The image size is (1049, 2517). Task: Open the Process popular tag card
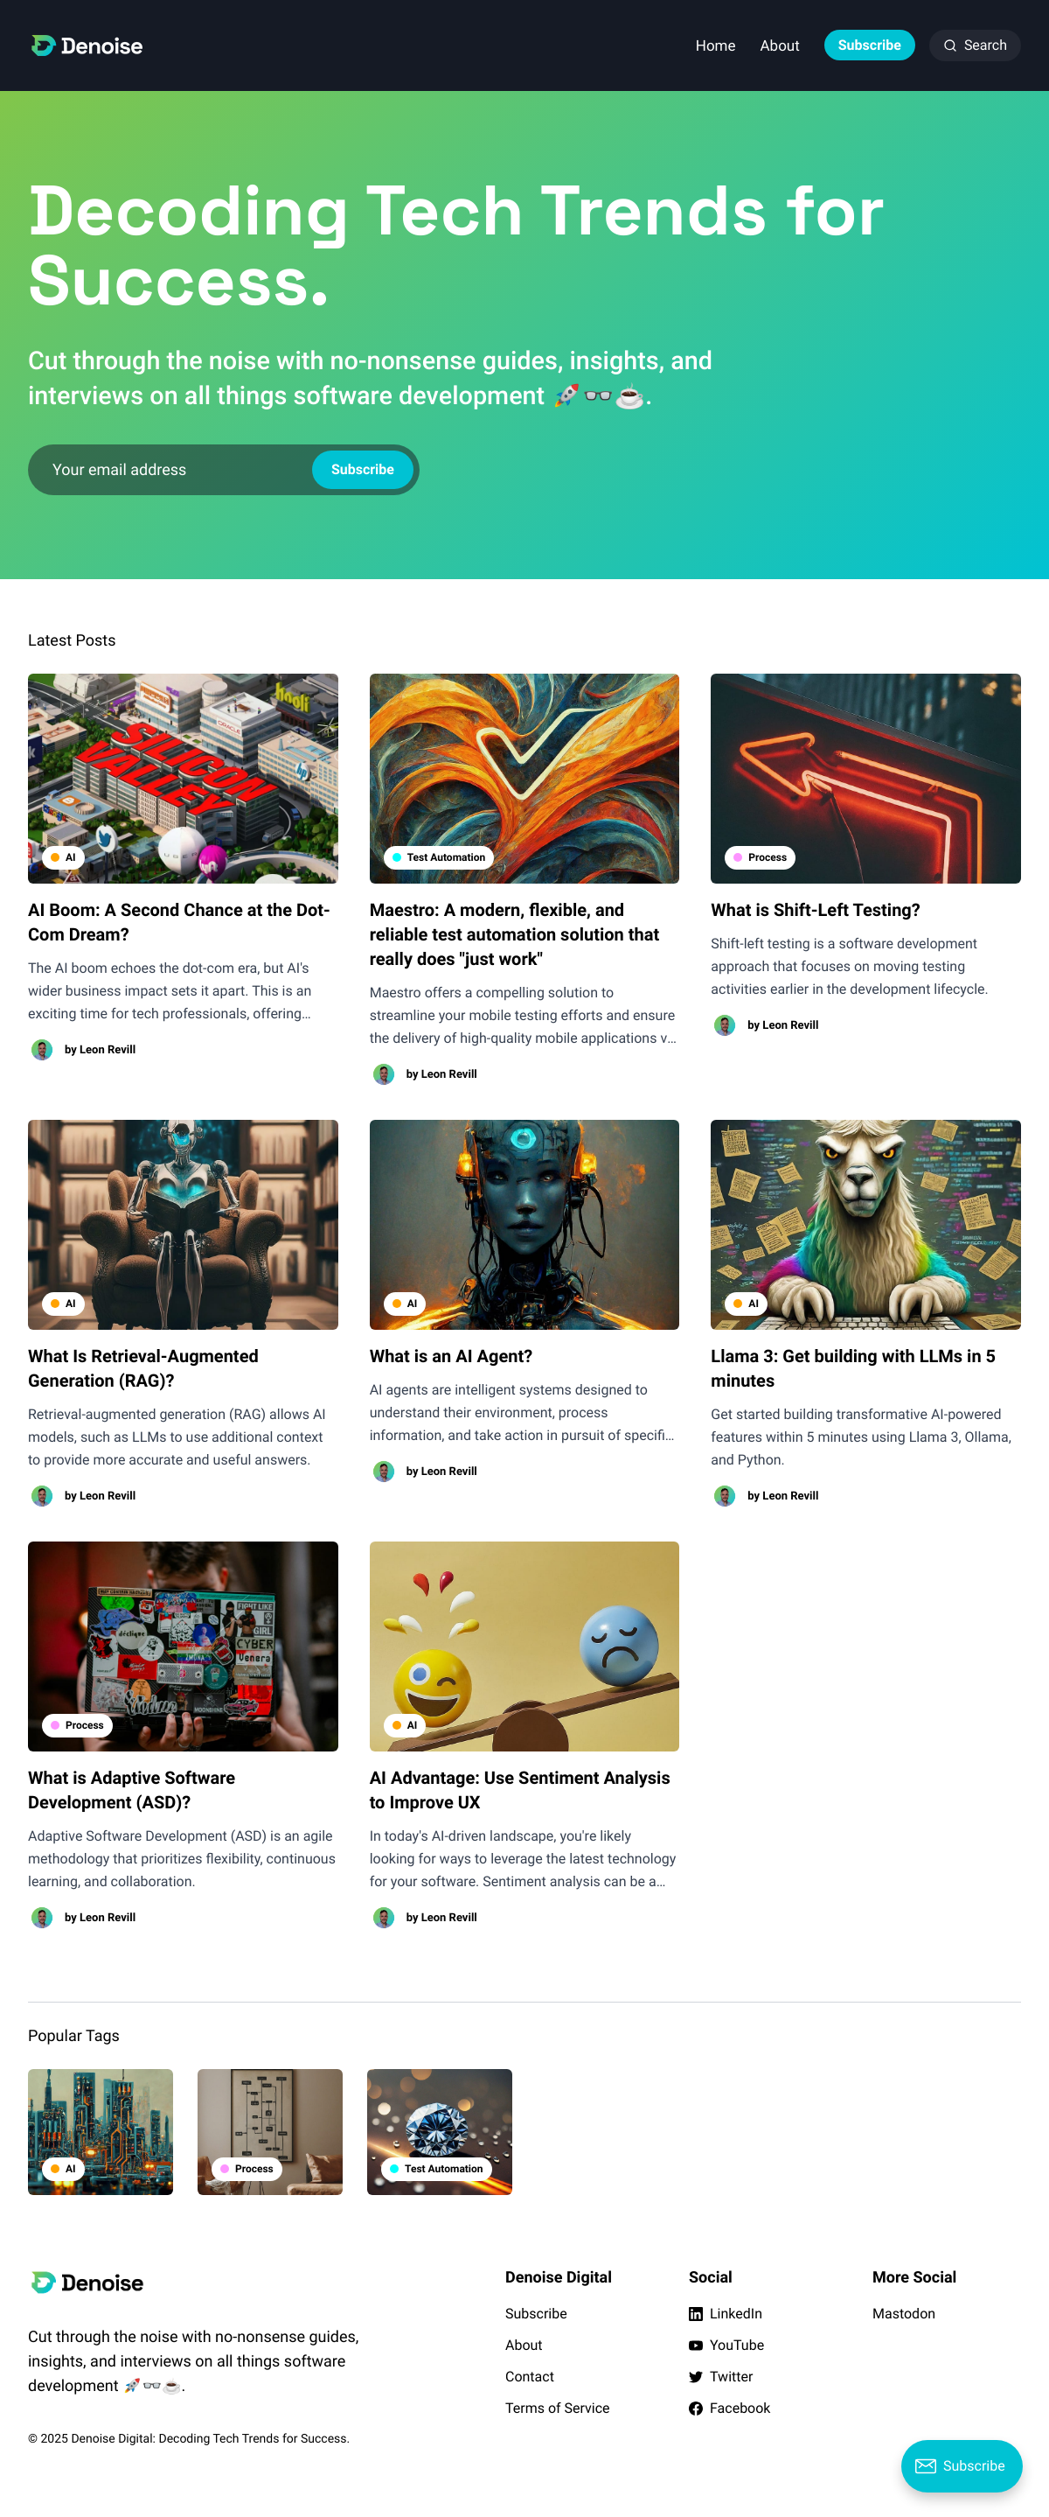tap(269, 2132)
